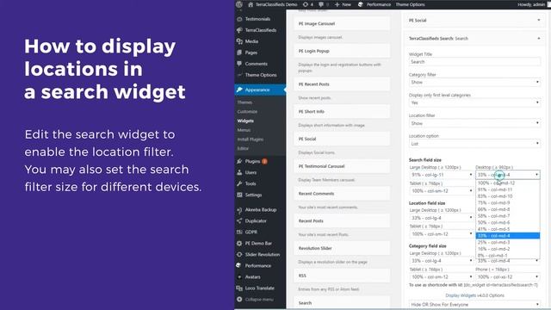The width and height of the screenshot is (551, 310).
Task: Select 25% - col-md-3 option
Action: click(x=508, y=243)
